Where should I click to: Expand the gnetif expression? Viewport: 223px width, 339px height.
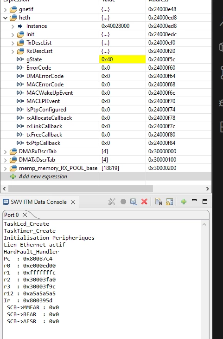[6, 9]
